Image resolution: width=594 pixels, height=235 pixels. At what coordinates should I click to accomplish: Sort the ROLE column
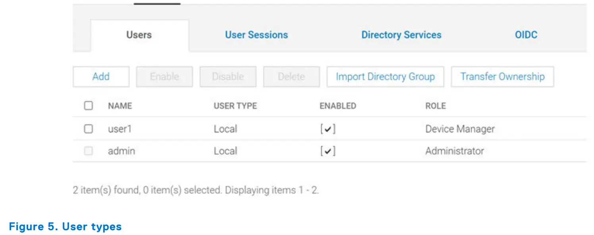(435, 106)
